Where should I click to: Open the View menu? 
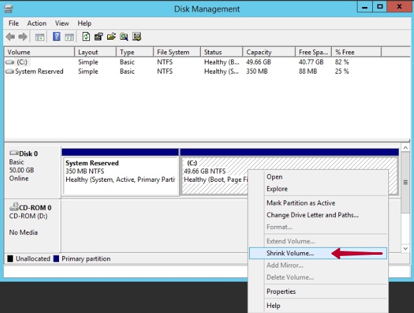click(62, 24)
